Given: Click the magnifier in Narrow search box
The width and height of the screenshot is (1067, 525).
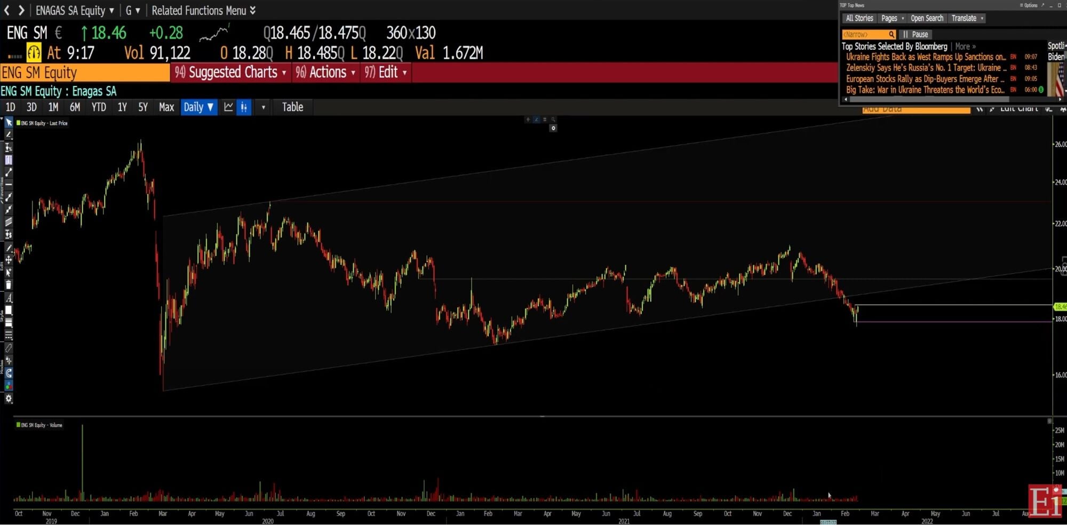Looking at the screenshot, I should tap(891, 35).
